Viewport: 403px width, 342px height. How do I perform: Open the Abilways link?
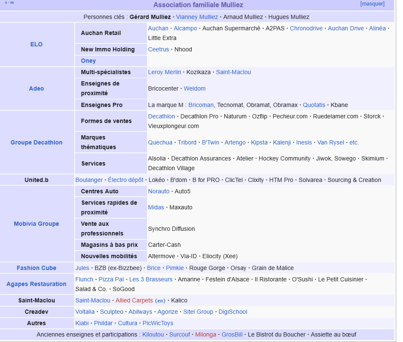point(140,312)
